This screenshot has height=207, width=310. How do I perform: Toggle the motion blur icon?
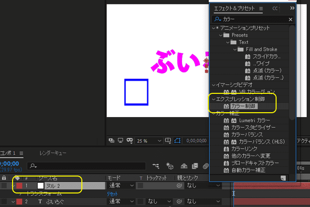[205, 166]
